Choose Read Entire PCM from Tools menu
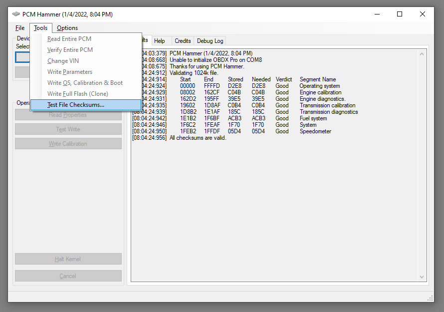The image size is (444, 312). click(x=86, y=39)
